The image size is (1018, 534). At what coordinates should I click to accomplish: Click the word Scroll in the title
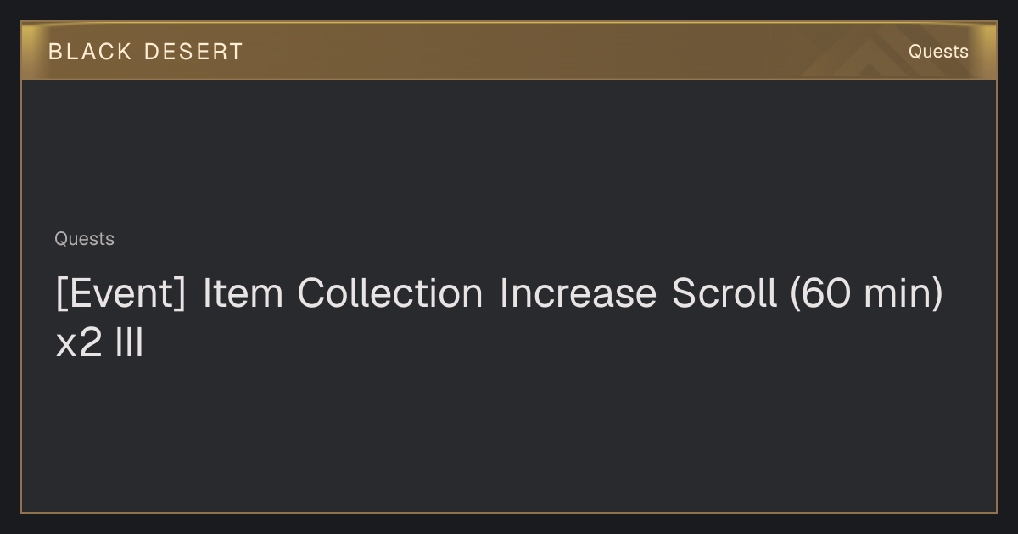(x=724, y=294)
